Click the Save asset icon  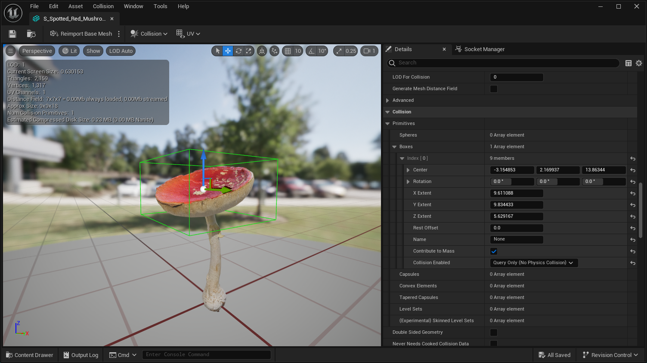12,34
